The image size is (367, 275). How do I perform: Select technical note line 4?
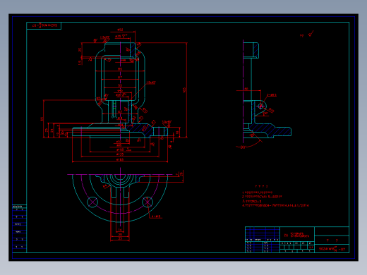pos(275,205)
